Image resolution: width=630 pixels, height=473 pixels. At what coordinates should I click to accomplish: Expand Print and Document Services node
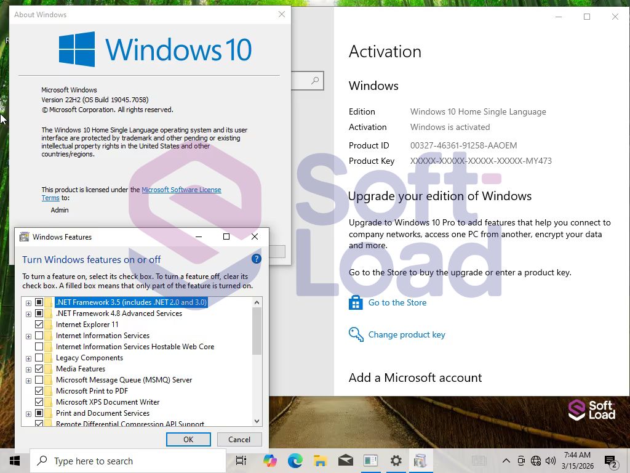(28, 414)
